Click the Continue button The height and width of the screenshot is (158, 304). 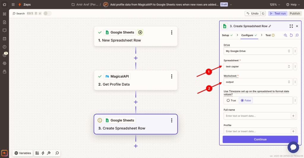point(260,139)
